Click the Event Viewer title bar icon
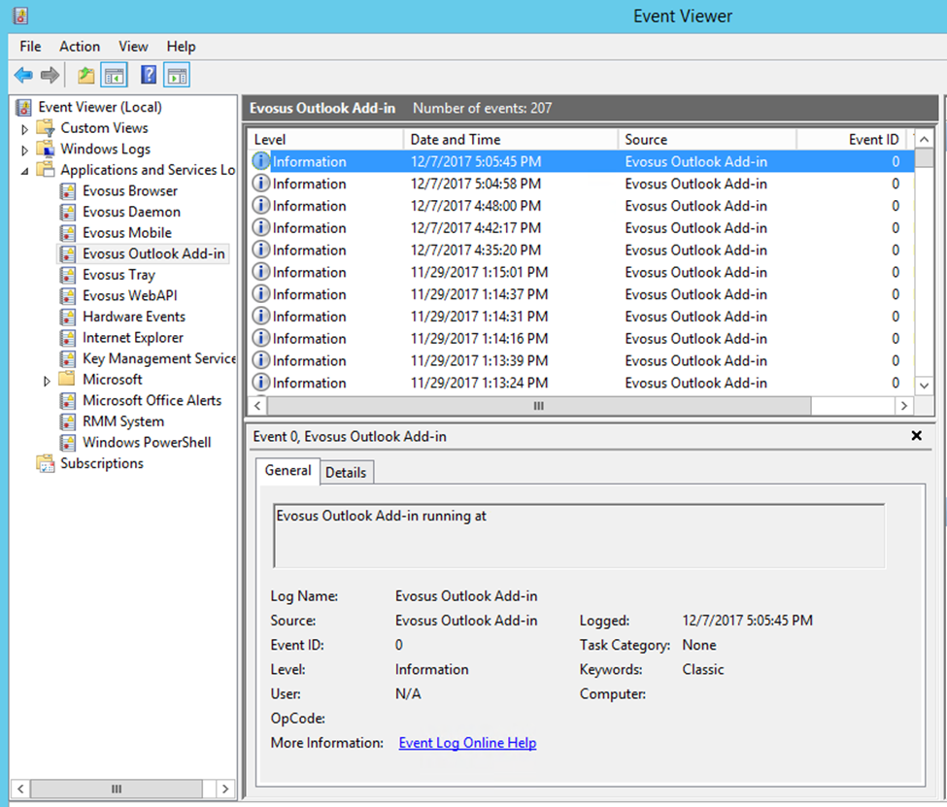 point(20,16)
